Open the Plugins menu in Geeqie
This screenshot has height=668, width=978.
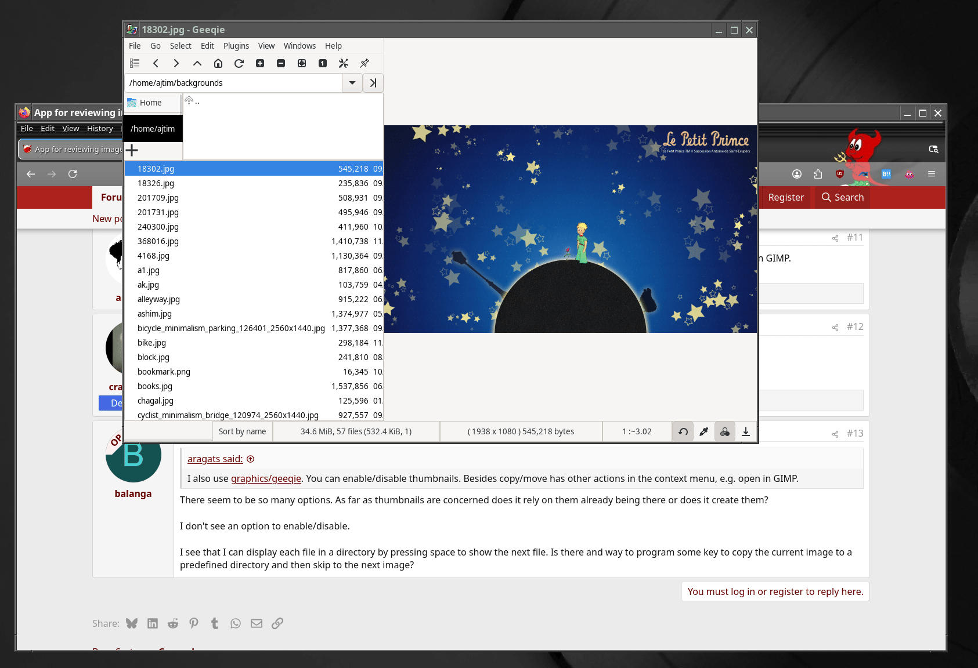pos(236,46)
